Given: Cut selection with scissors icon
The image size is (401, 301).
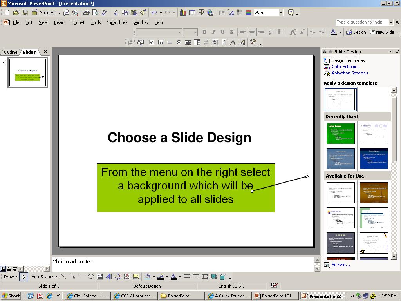Looking at the screenshot, I should 116,12.
